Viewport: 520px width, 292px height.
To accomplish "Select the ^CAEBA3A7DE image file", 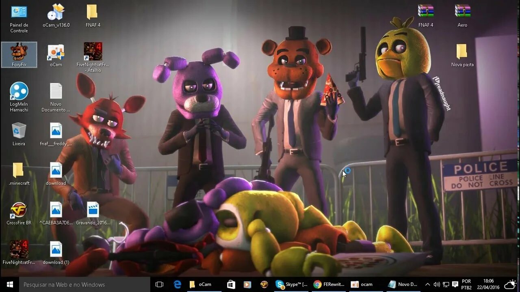I will point(56,213).
